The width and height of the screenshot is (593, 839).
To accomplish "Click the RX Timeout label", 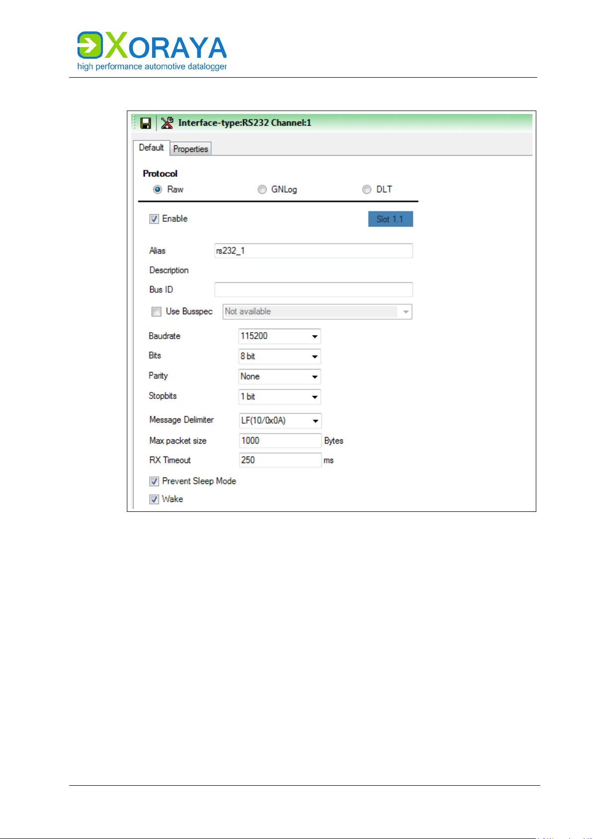I will (x=170, y=461).
